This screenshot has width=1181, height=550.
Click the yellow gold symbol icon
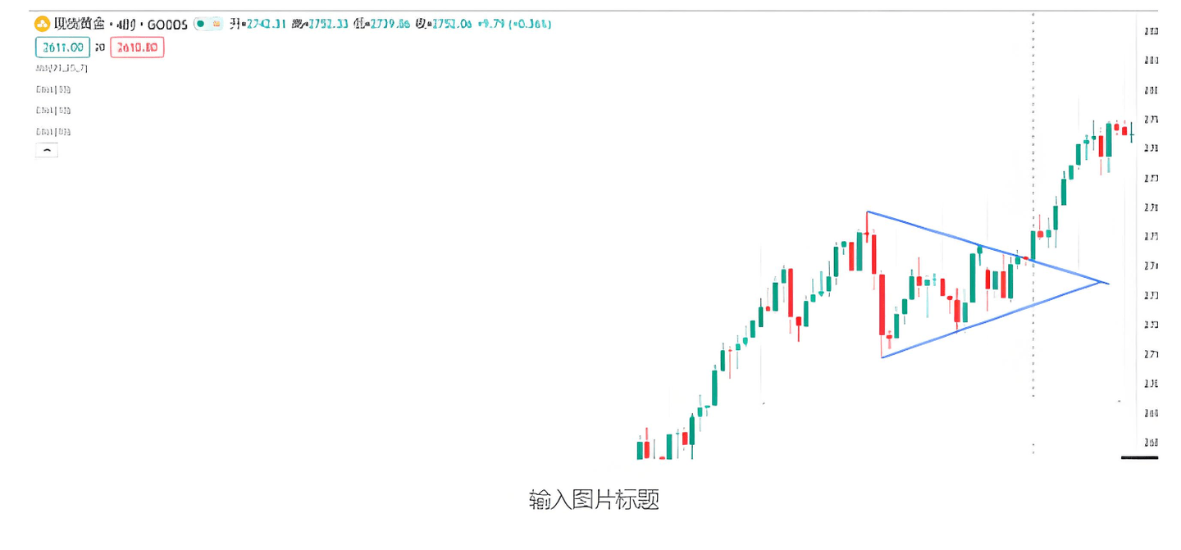[x=42, y=24]
